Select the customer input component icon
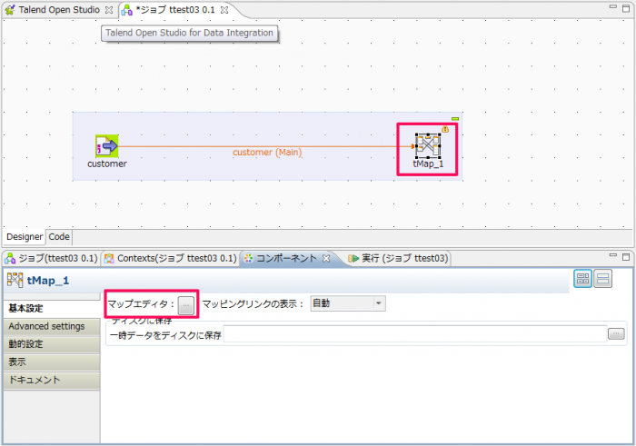This screenshot has height=446, width=636. tap(106, 146)
